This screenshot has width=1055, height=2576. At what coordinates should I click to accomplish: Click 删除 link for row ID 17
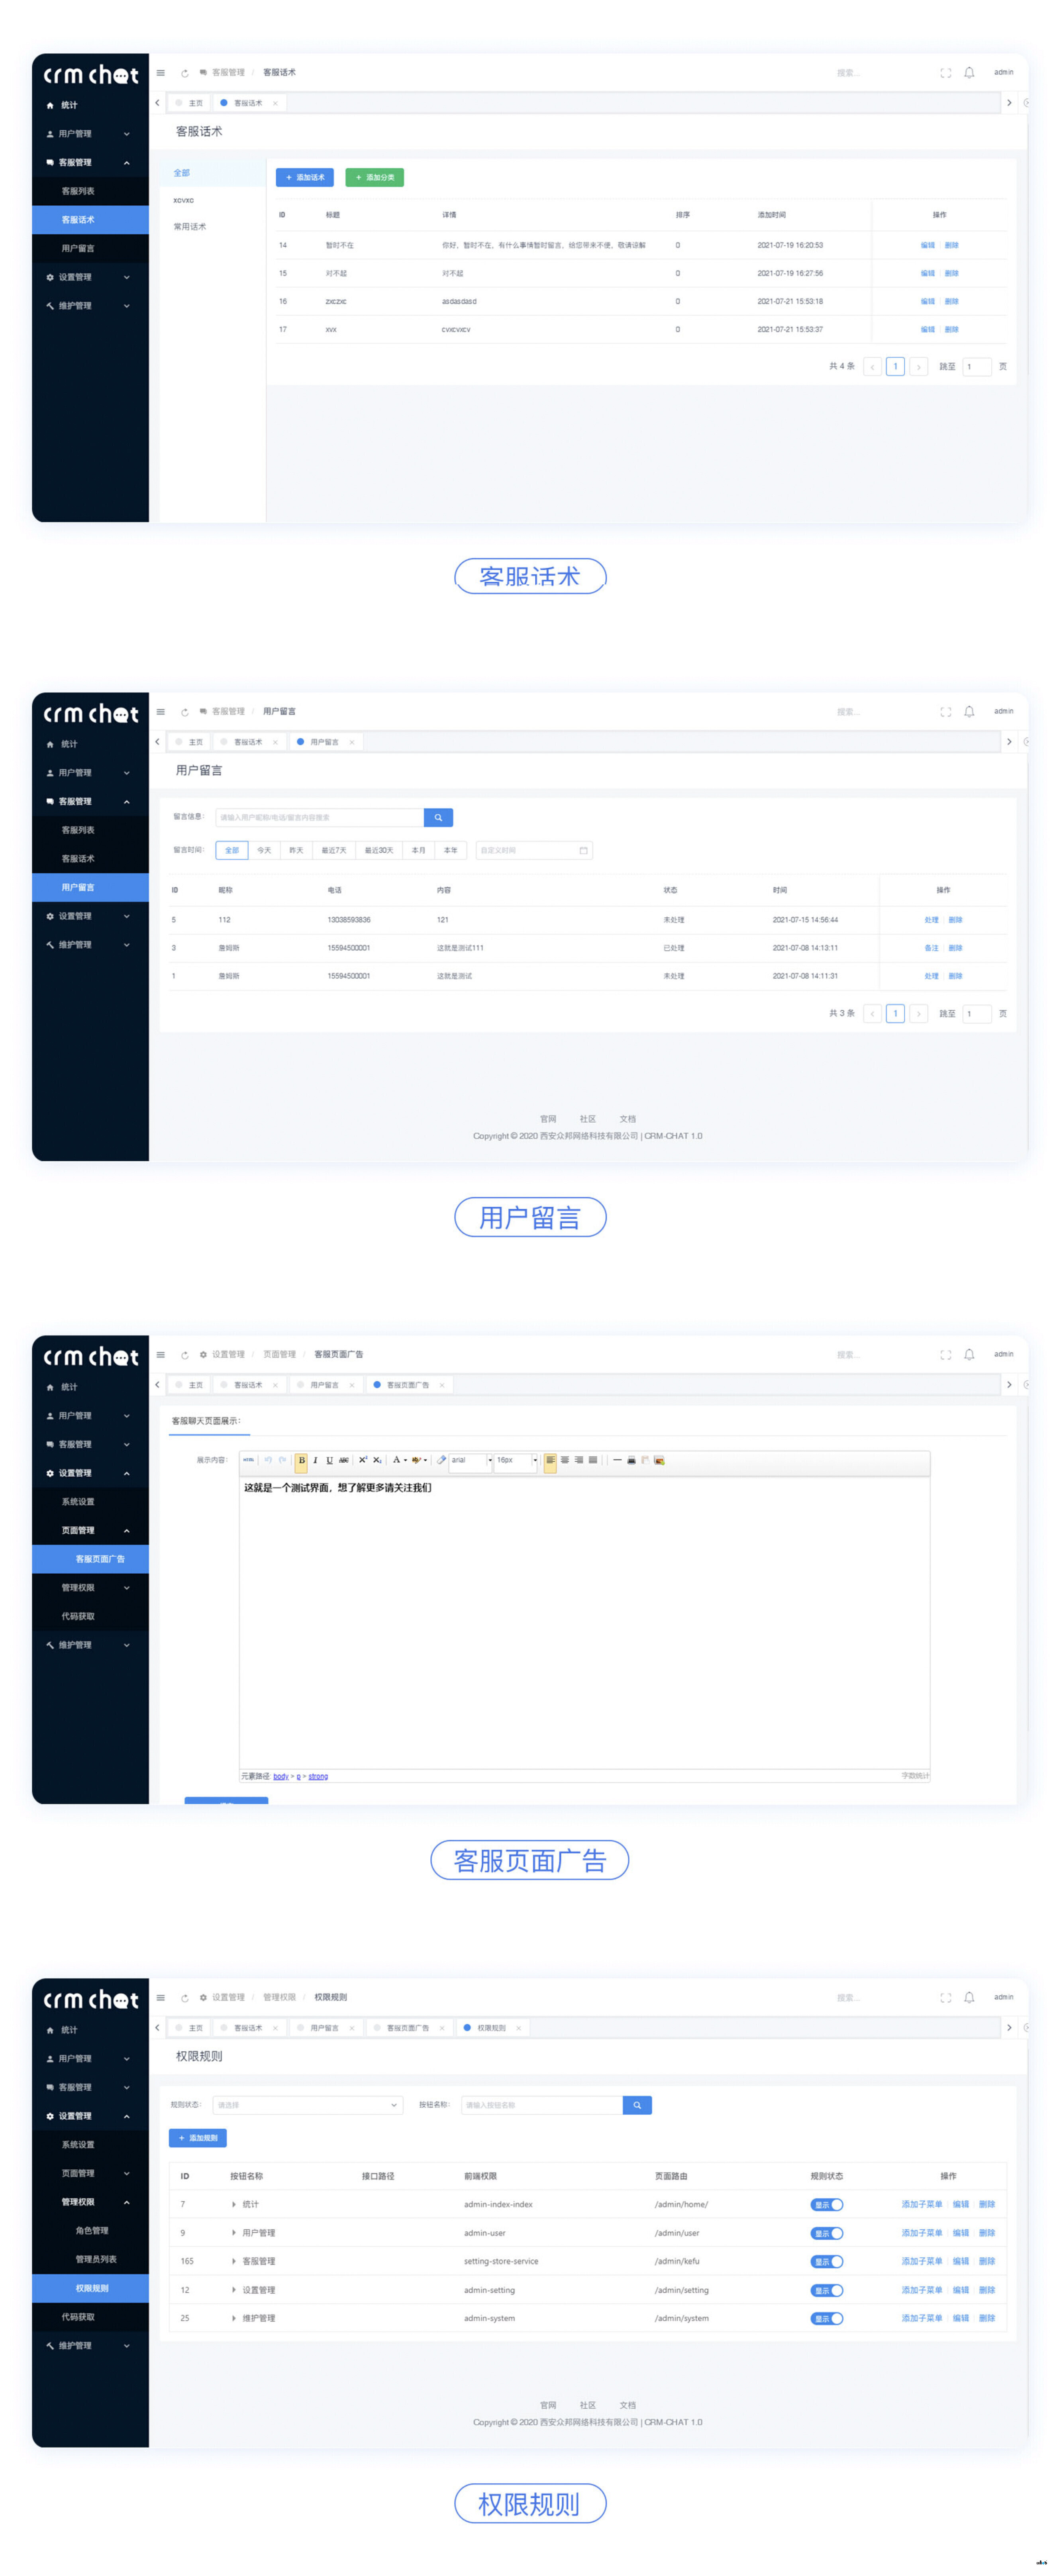pos(951,329)
